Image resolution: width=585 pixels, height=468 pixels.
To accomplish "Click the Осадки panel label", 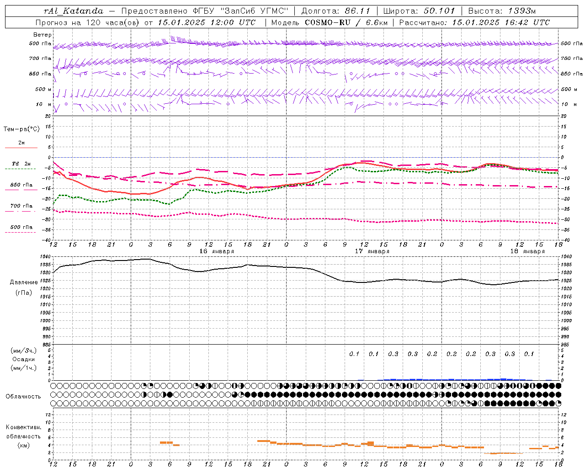I will click(24, 359).
